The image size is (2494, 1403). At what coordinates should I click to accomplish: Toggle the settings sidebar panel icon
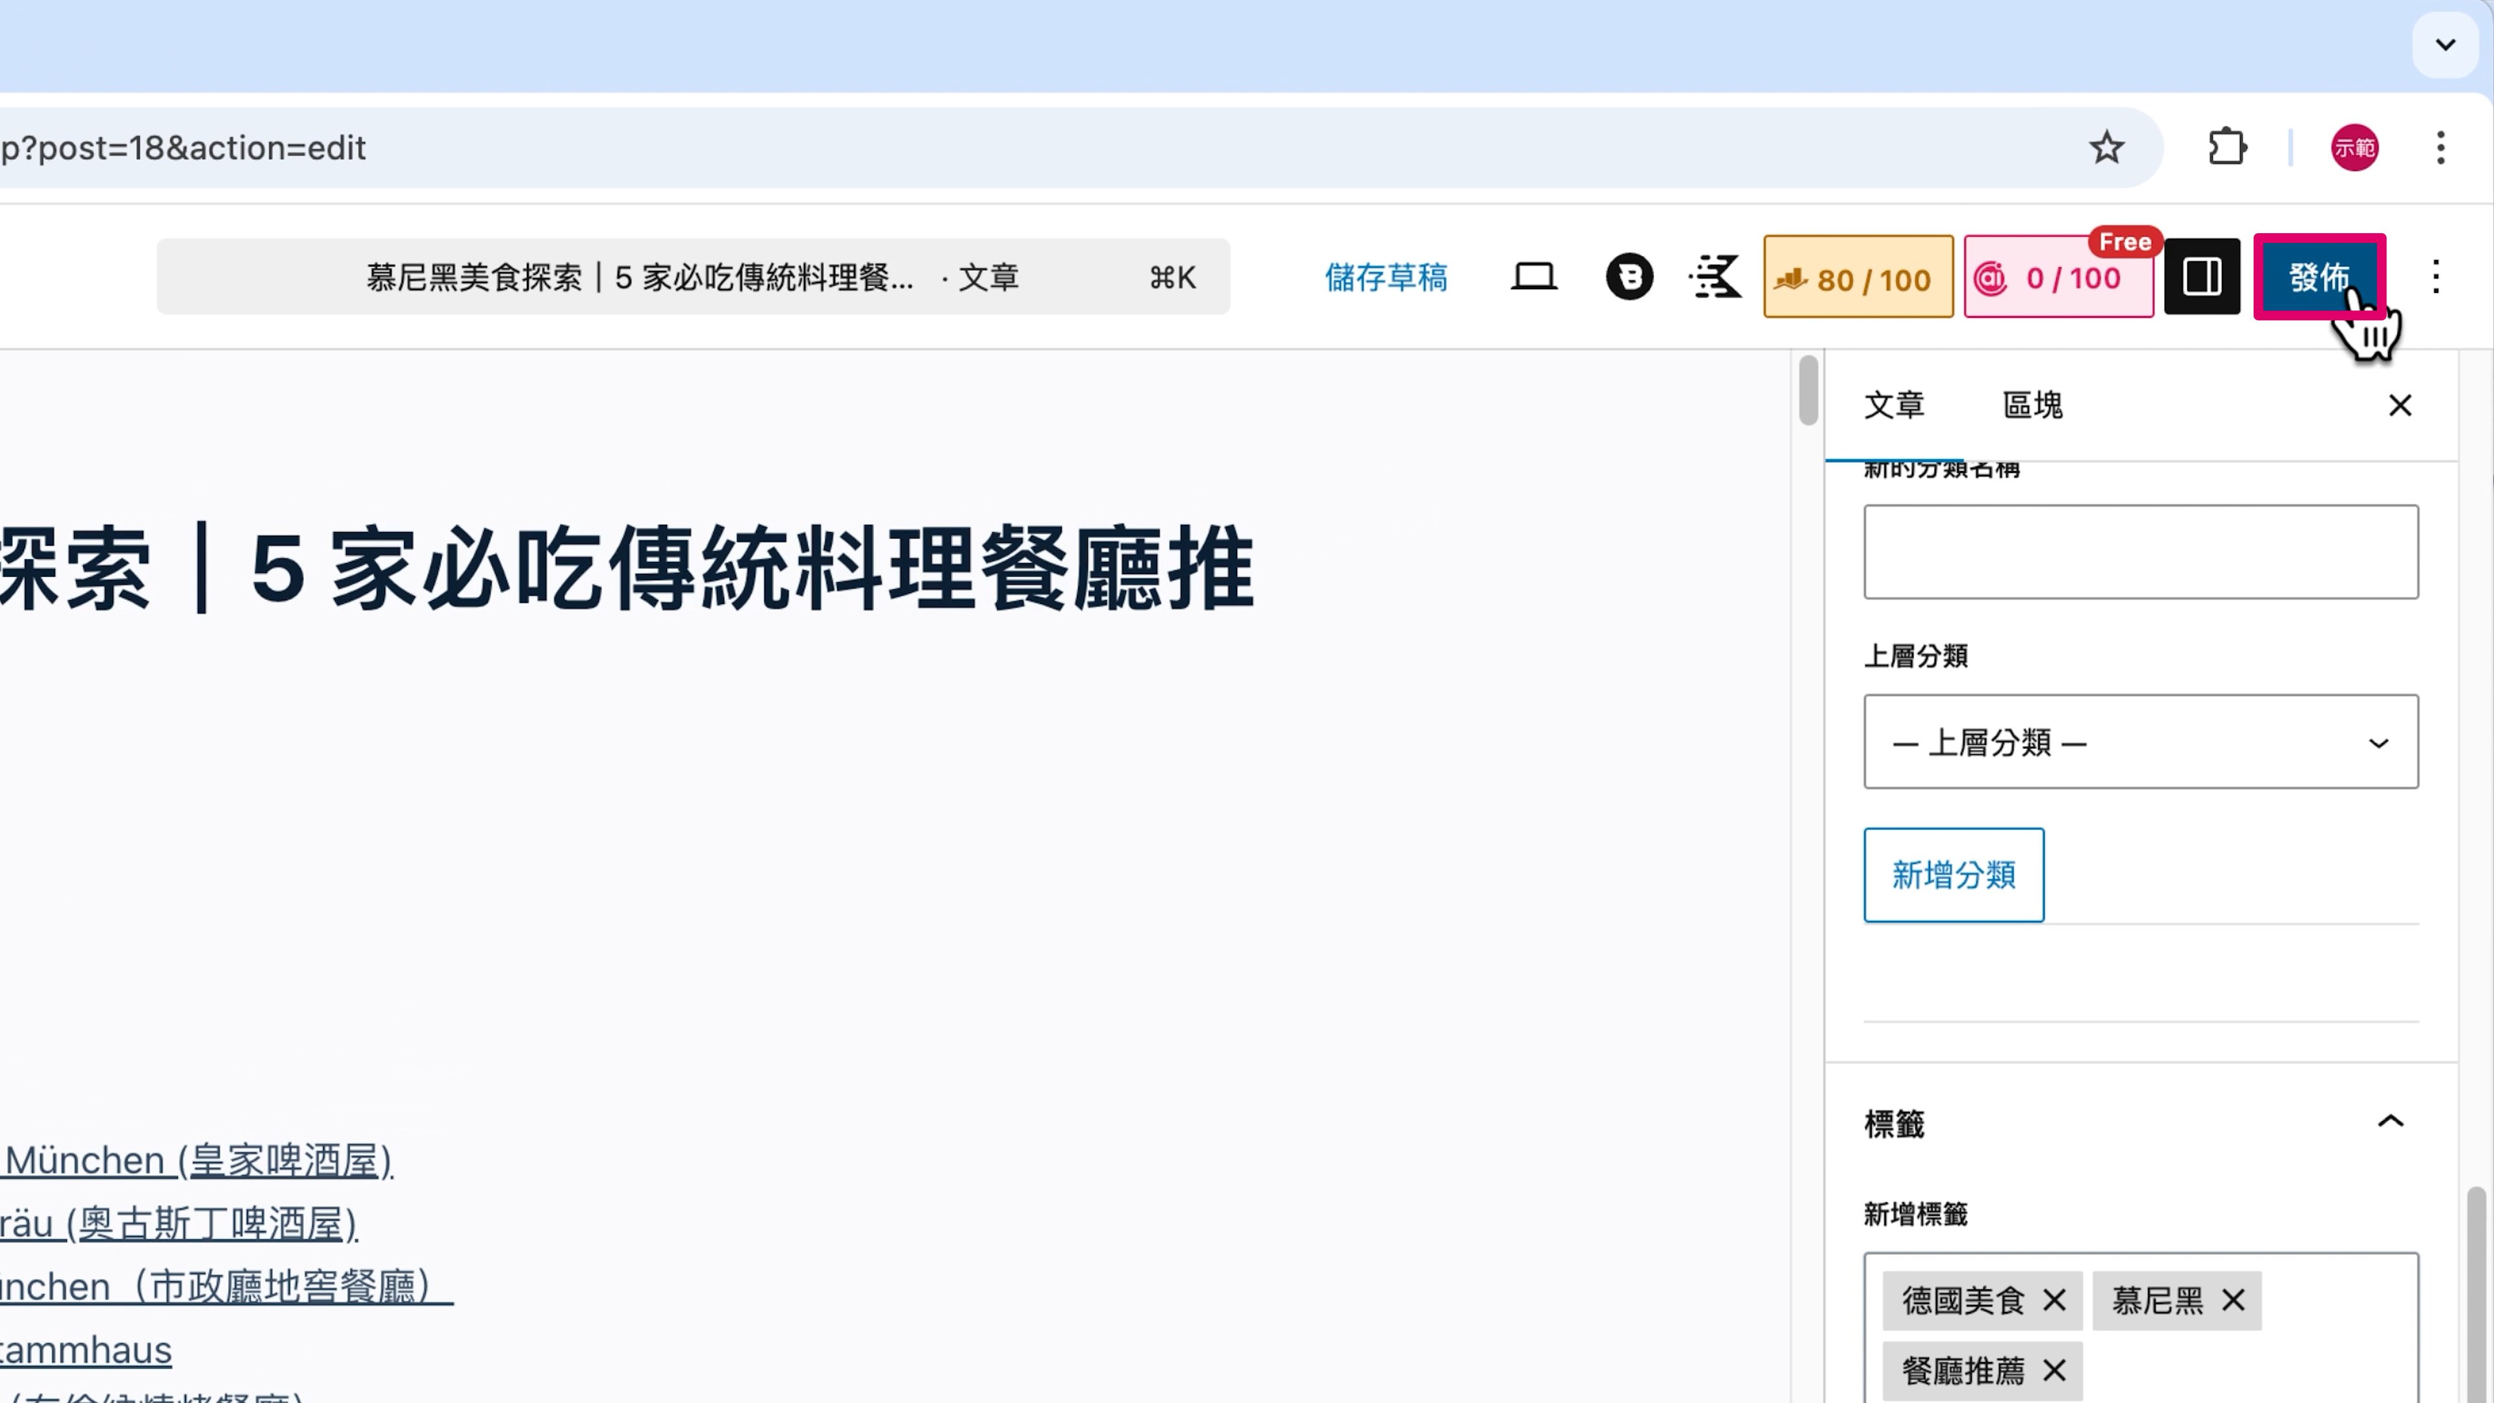point(2202,278)
